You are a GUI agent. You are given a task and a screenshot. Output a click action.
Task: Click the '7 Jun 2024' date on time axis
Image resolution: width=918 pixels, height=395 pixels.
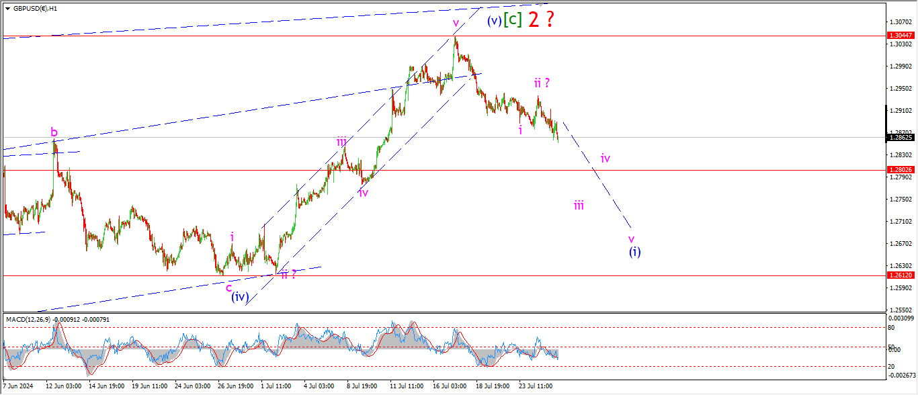coord(18,387)
